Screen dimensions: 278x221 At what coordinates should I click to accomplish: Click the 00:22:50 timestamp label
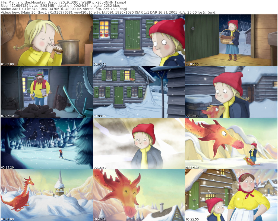coord(192,219)
